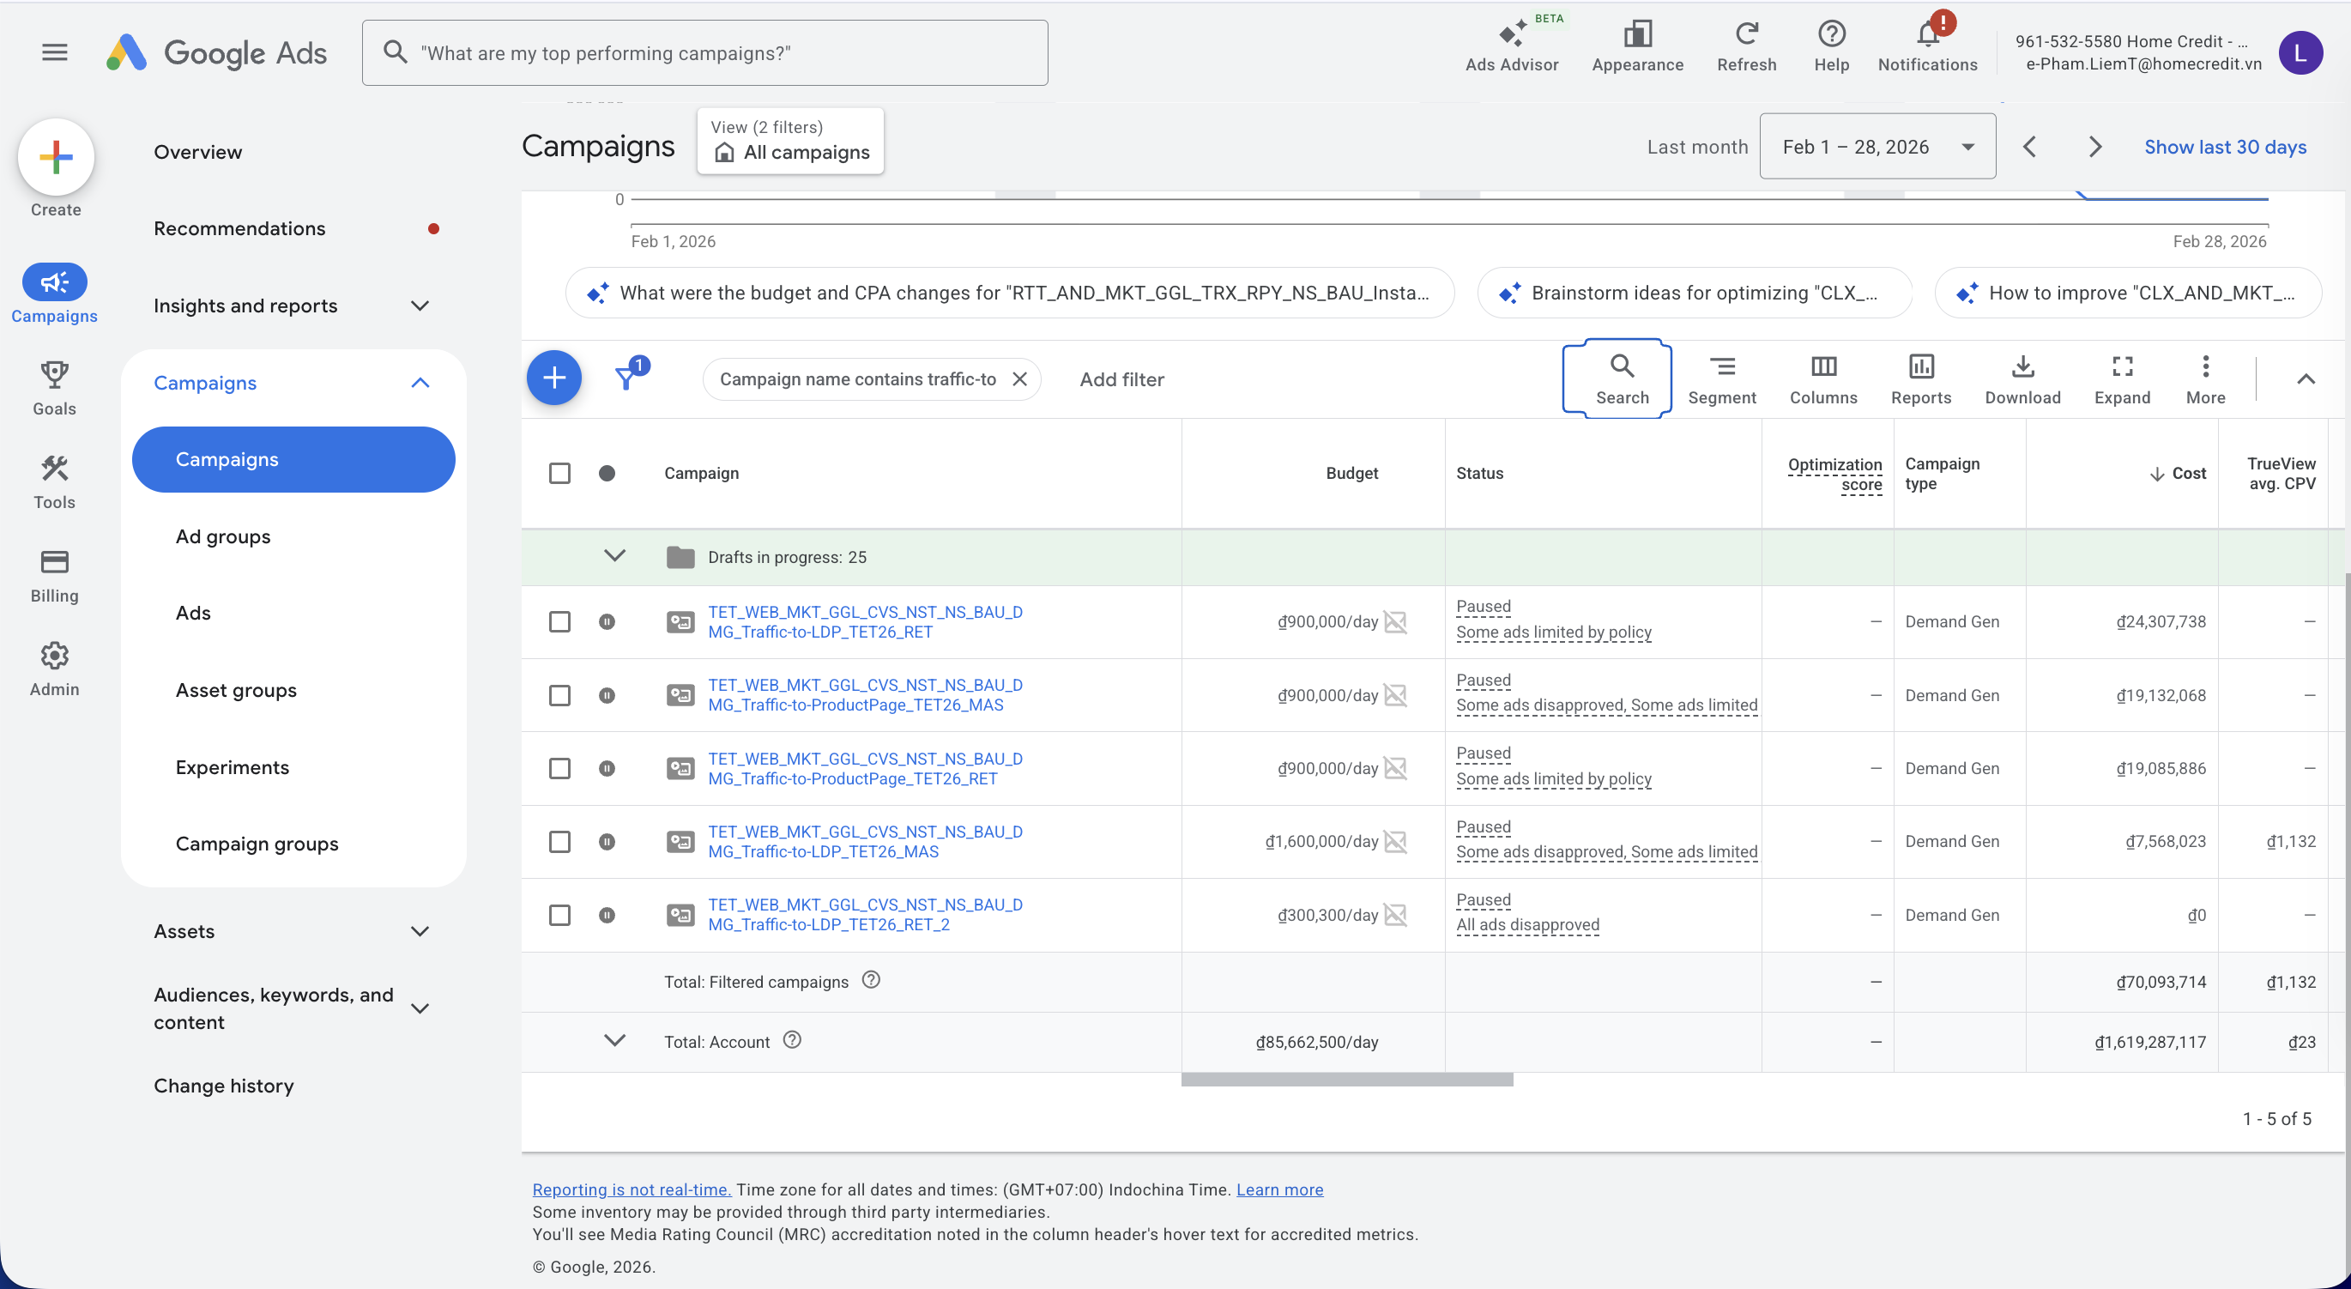Click Add filter
The image size is (2351, 1289).
pos(1121,380)
